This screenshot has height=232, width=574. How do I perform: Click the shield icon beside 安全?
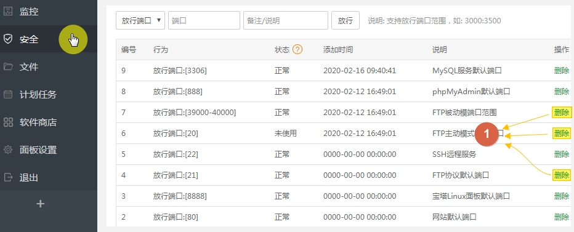[7, 39]
